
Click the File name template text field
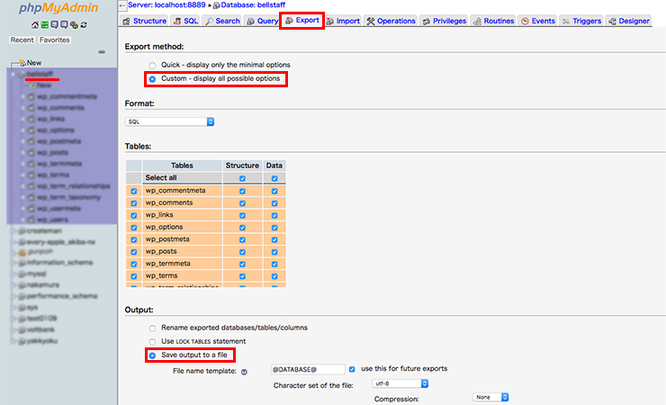[x=307, y=369]
